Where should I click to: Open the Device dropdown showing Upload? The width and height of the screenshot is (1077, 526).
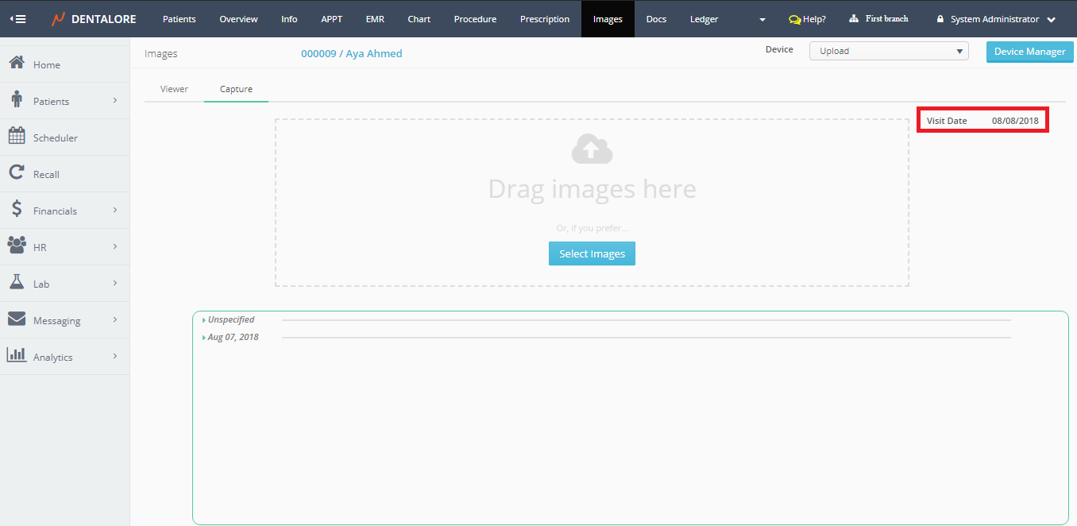pyautogui.click(x=888, y=51)
